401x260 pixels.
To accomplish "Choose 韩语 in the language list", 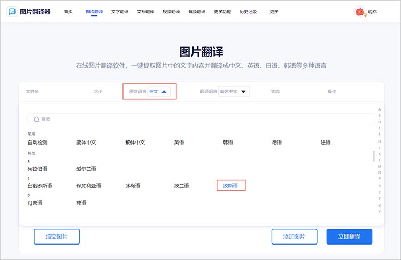I will pyautogui.click(x=228, y=143).
